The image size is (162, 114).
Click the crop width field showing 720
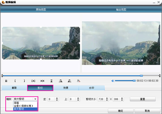click(102, 99)
